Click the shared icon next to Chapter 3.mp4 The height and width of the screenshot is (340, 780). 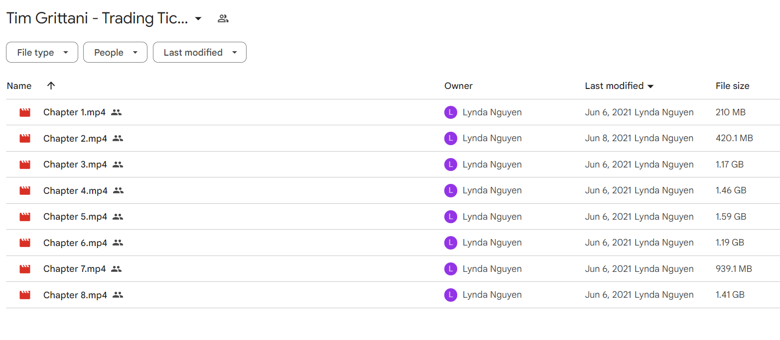118,165
